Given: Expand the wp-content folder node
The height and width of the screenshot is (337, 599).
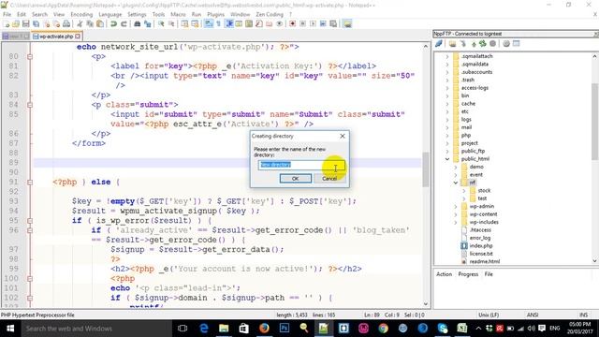Looking at the screenshot, I should click(456, 214).
